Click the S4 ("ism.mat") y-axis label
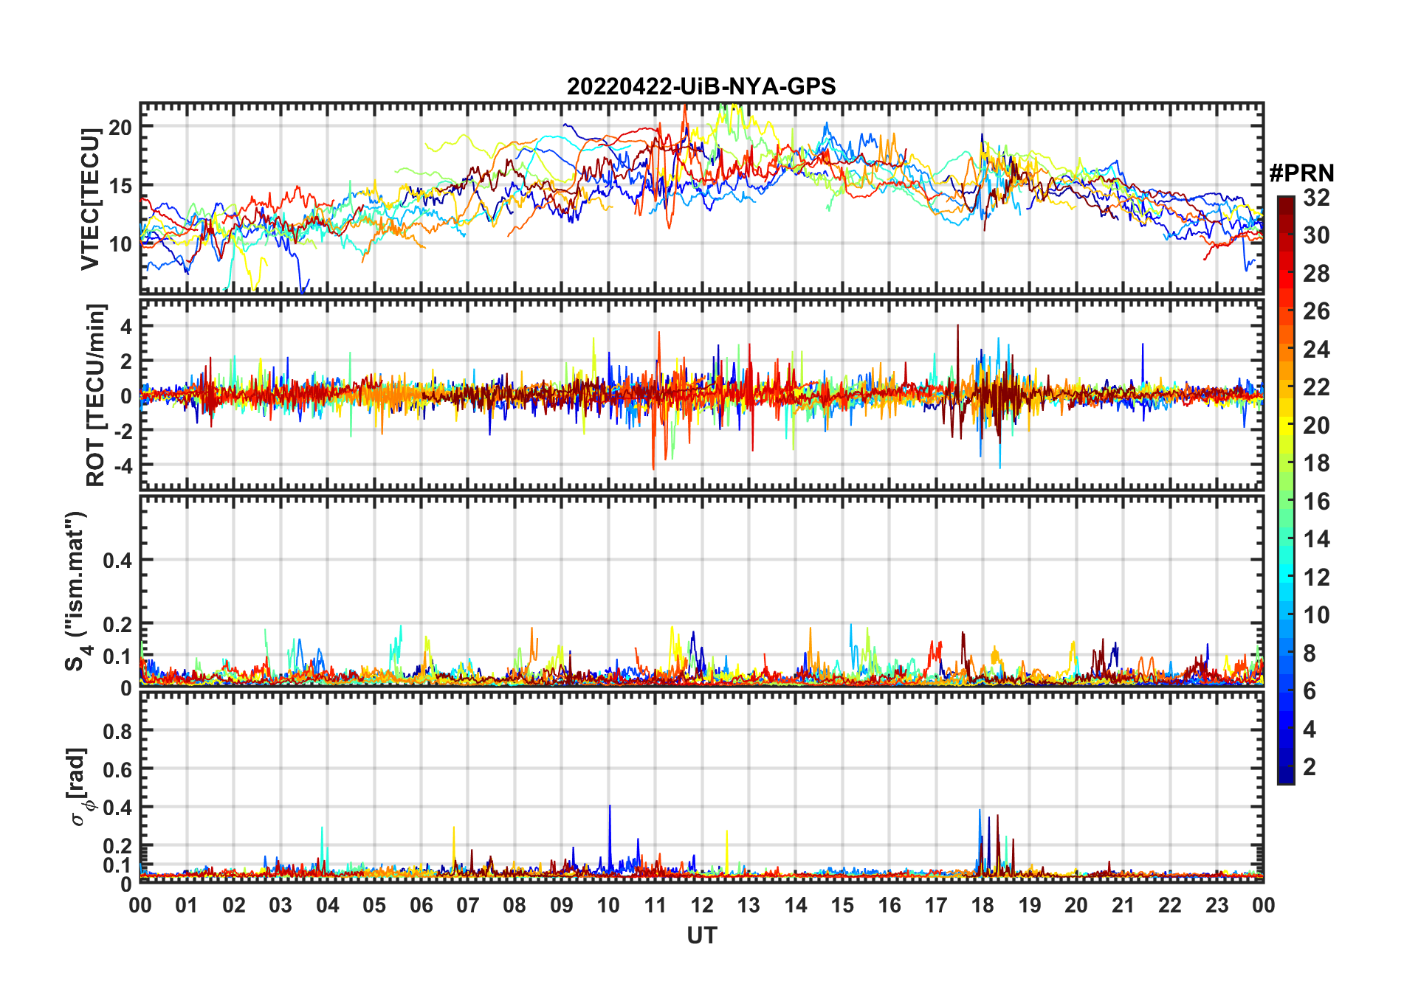 (x=76, y=591)
